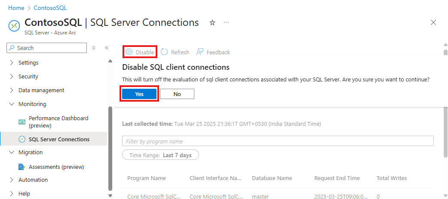Image resolution: width=448 pixels, height=199 pixels.
Task: Select SQL Server Connections menu item
Action: click(x=59, y=139)
